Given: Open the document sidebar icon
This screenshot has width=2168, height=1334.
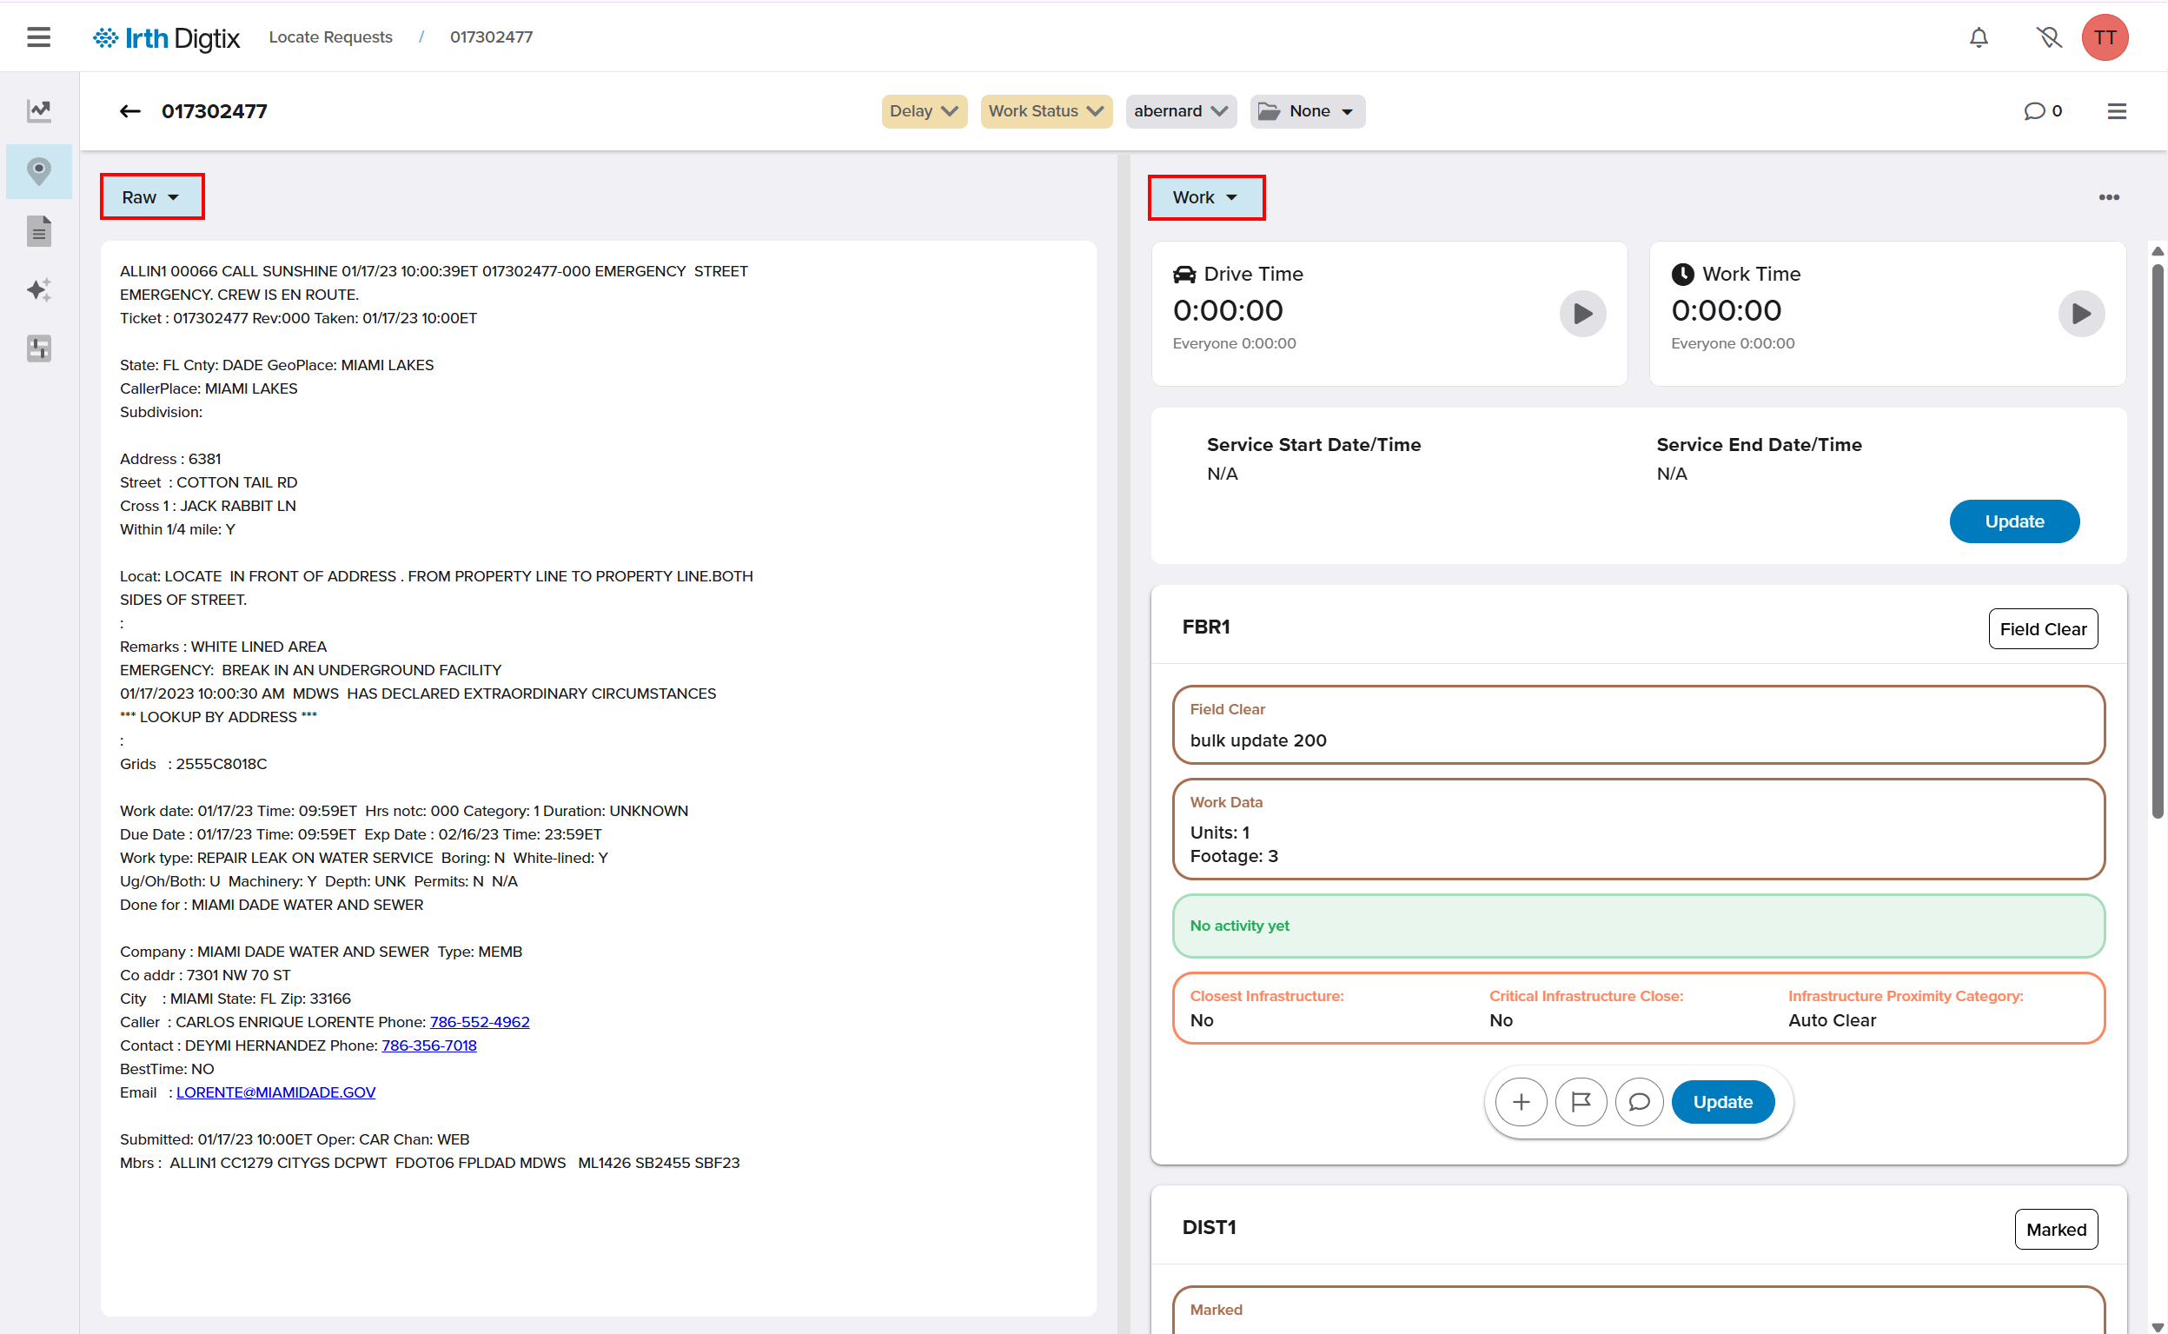Looking at the screenshot, I should (x=39, y=231).
